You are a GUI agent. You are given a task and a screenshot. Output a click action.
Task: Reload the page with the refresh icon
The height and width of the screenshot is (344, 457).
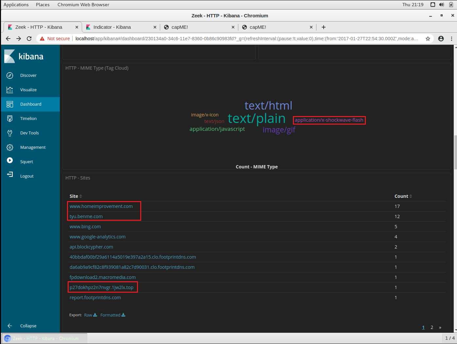[29, 39]
